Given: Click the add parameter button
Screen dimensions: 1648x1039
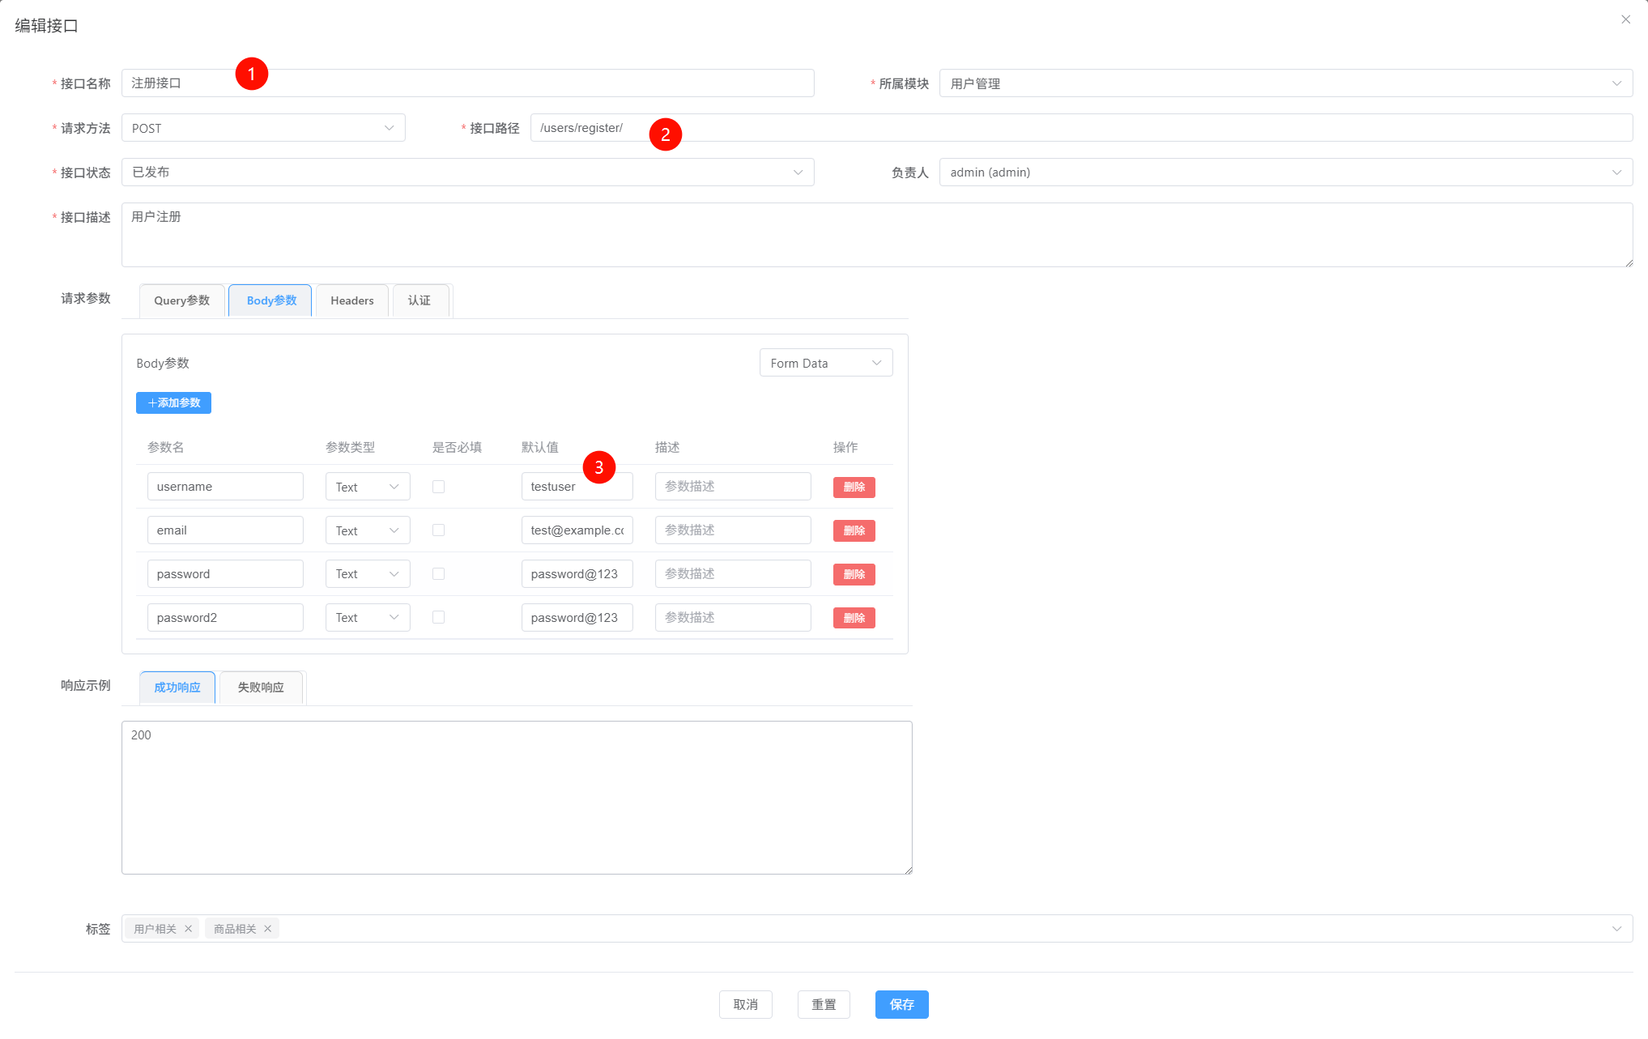Looking at the screenshot, I should tap(173, 402).
